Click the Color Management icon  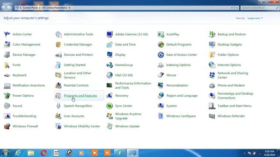click(7, 44)
